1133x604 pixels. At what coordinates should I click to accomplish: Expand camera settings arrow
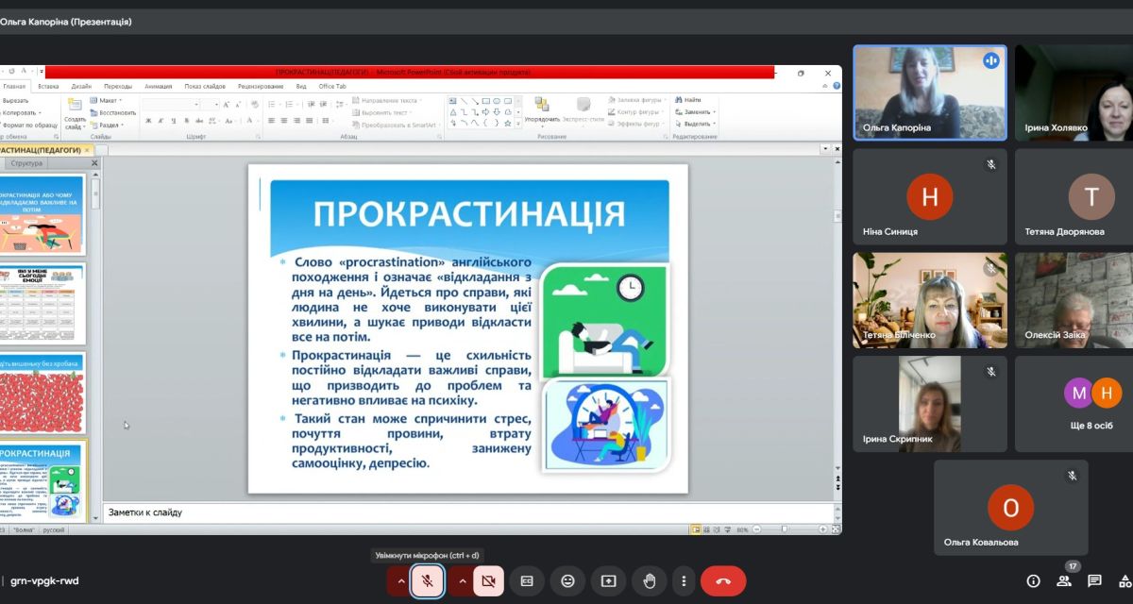point(462,581)
